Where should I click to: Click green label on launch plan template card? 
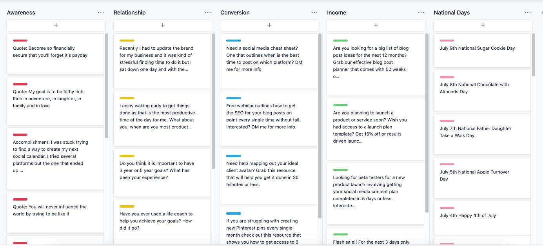click(x=340, y=105)
